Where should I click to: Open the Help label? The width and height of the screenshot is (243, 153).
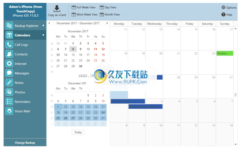(229, 15)
